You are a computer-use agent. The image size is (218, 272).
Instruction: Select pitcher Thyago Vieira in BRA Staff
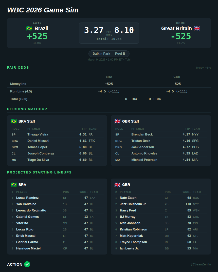point(38,134)
